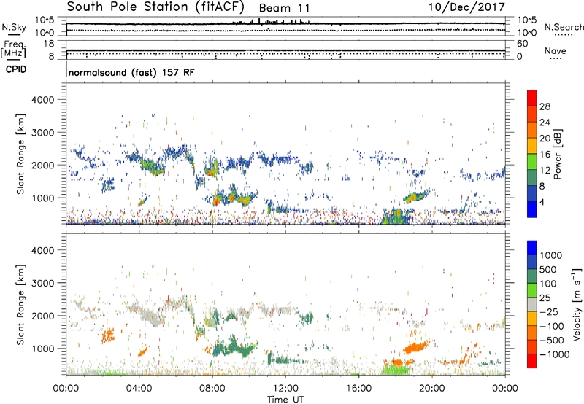The image size is (584, 404).
Task: Click the 'CPID' label
Action: coord(16,69)
